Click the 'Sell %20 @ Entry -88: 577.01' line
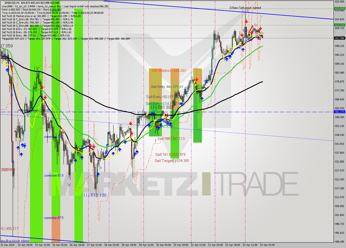 (x=36, y=35)
